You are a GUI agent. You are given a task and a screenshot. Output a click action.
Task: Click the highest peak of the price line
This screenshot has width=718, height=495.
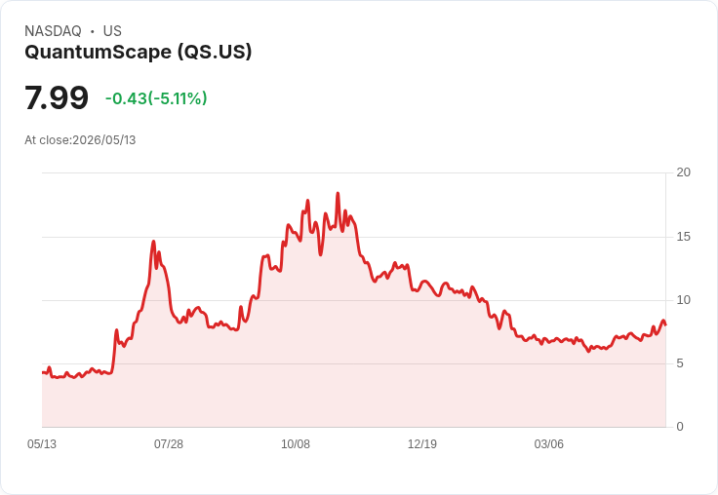coord(338,194)
